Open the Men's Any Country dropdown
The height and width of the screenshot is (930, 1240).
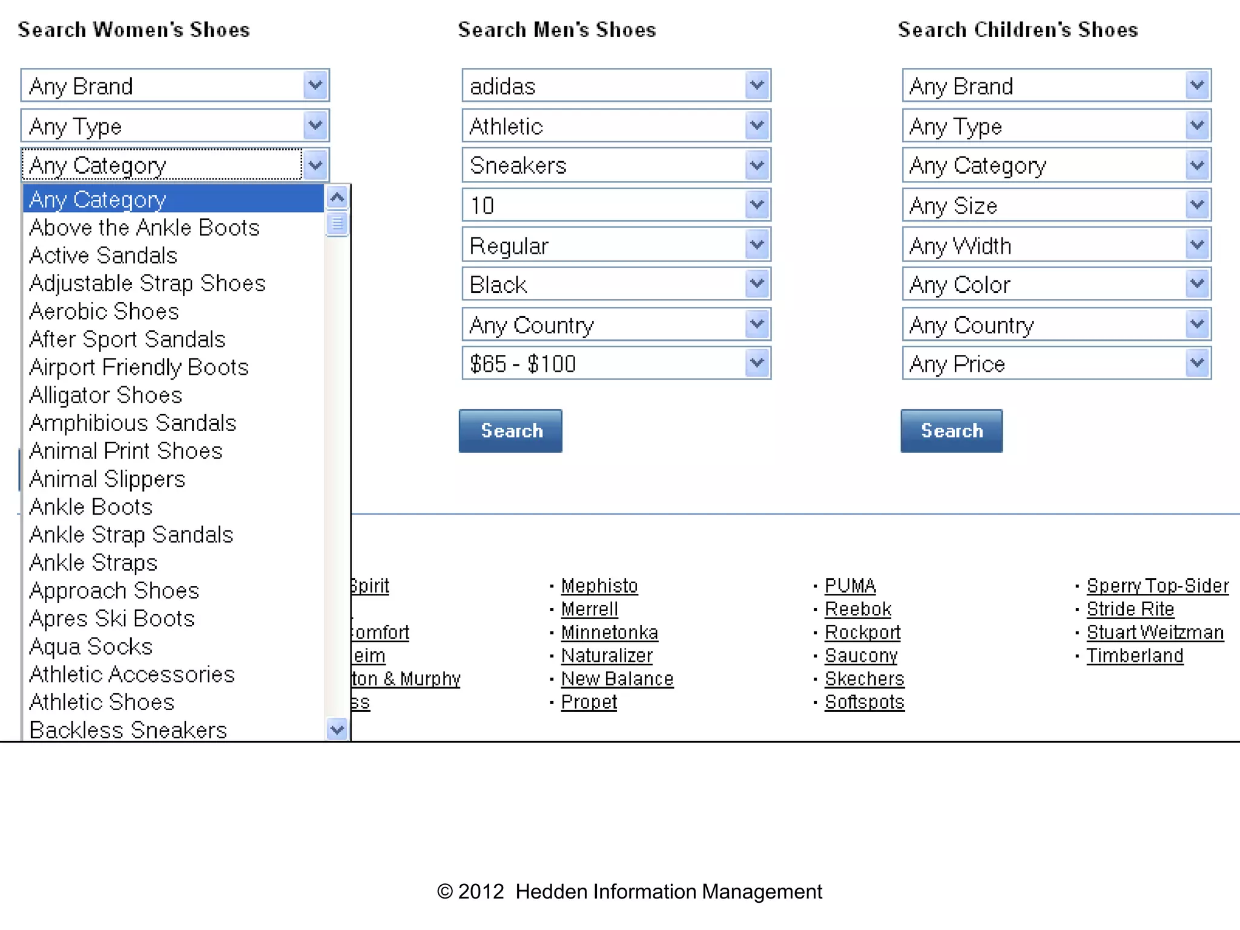coord(616,325)
